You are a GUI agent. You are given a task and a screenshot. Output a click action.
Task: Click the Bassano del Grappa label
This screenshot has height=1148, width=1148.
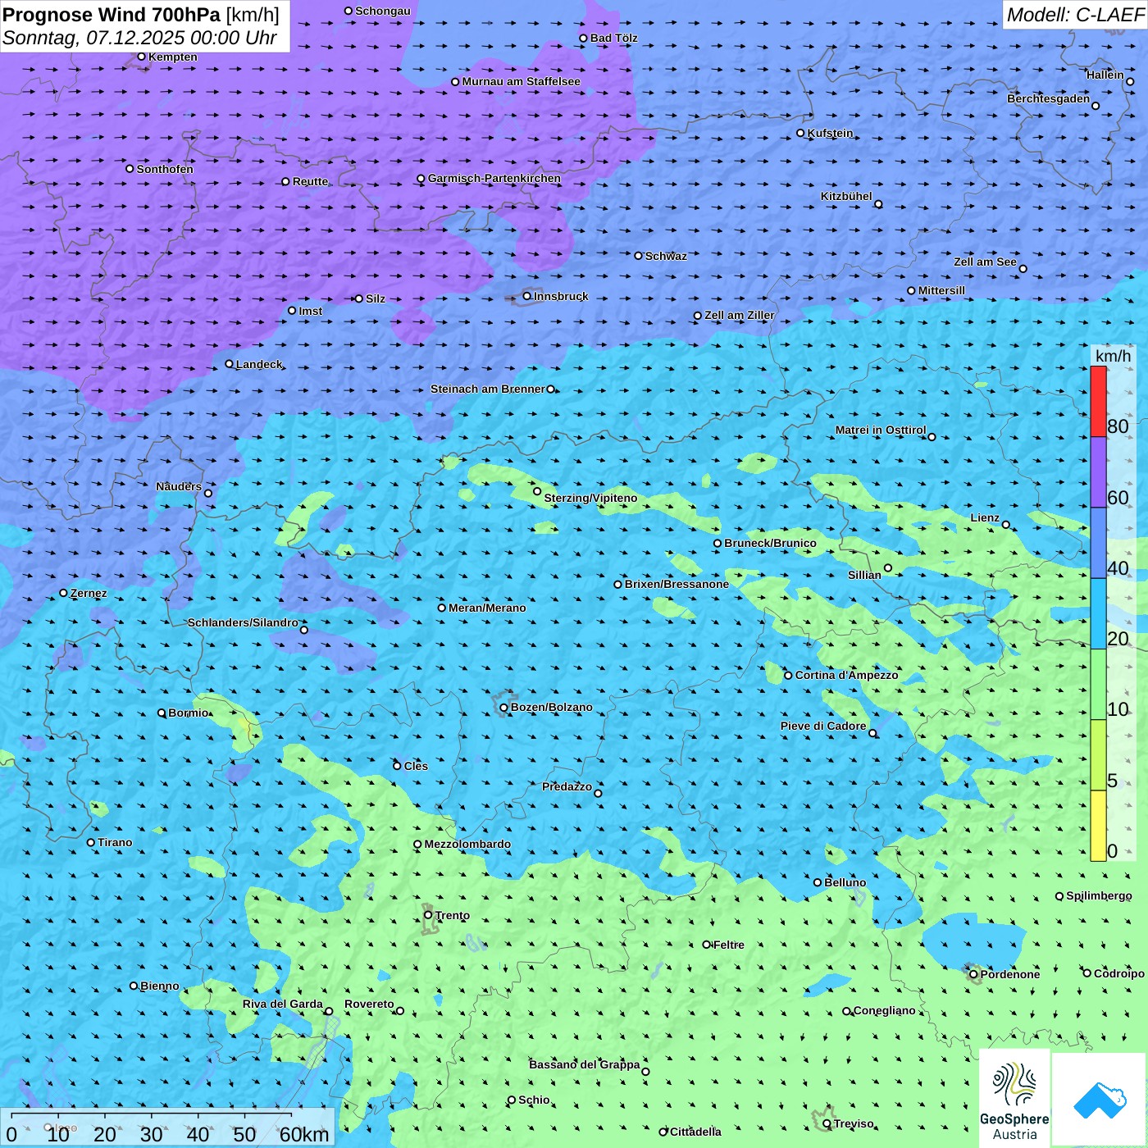tap(585, 1064)
